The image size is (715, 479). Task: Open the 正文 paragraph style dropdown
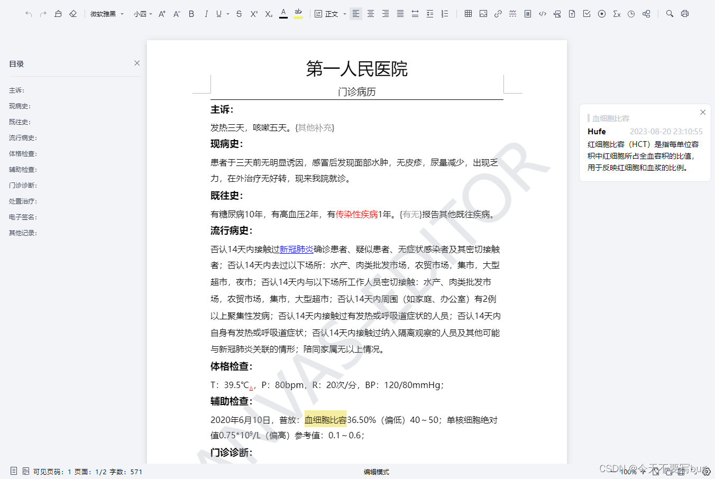331,14
